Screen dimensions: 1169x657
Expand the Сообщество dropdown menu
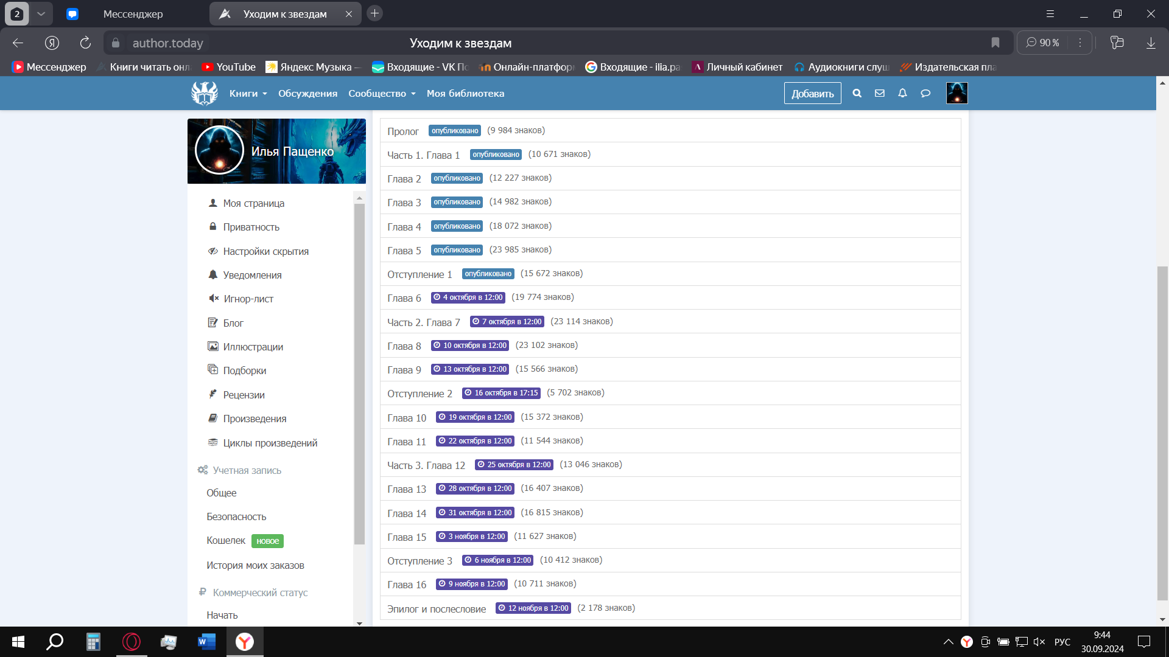[382, 93]
